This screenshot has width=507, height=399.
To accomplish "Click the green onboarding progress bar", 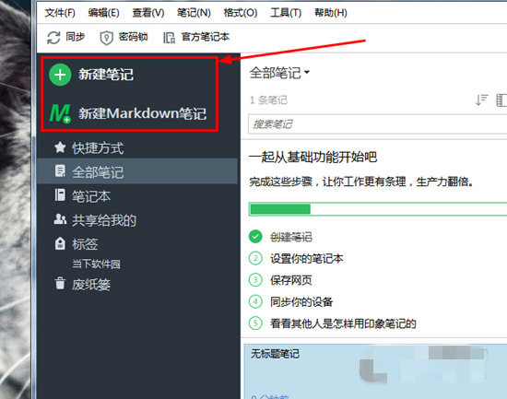I will click(x=378, y=209).
